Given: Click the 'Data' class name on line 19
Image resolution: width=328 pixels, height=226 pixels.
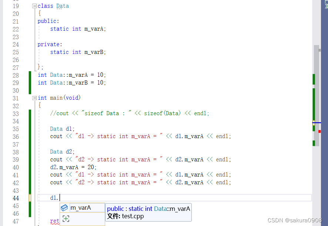Looking at the screenshot, I should (x=63, y=6).
